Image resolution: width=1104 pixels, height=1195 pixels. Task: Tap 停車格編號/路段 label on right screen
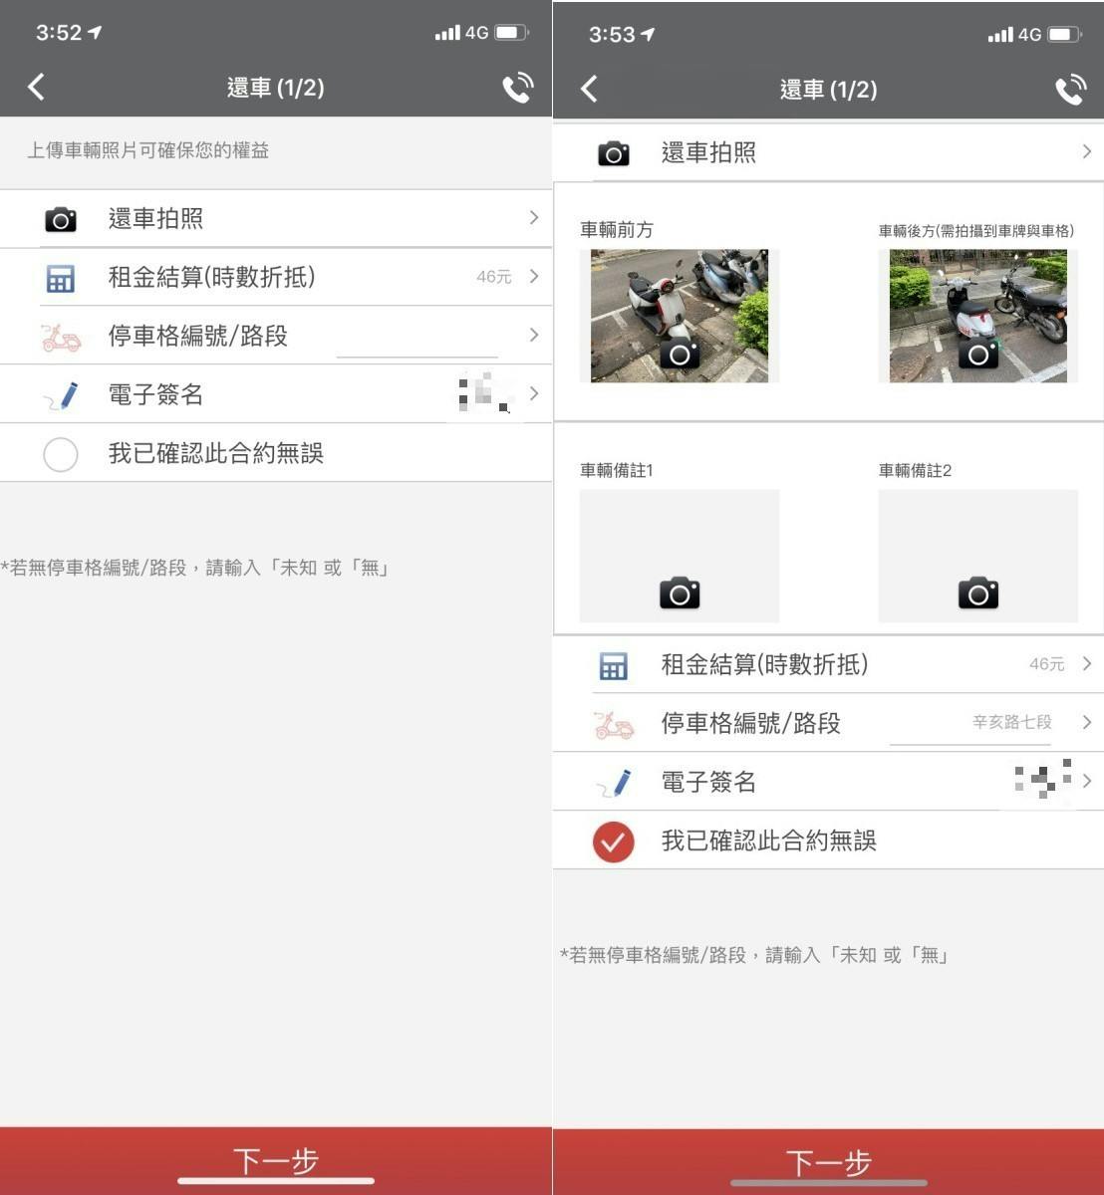[751, 724]
